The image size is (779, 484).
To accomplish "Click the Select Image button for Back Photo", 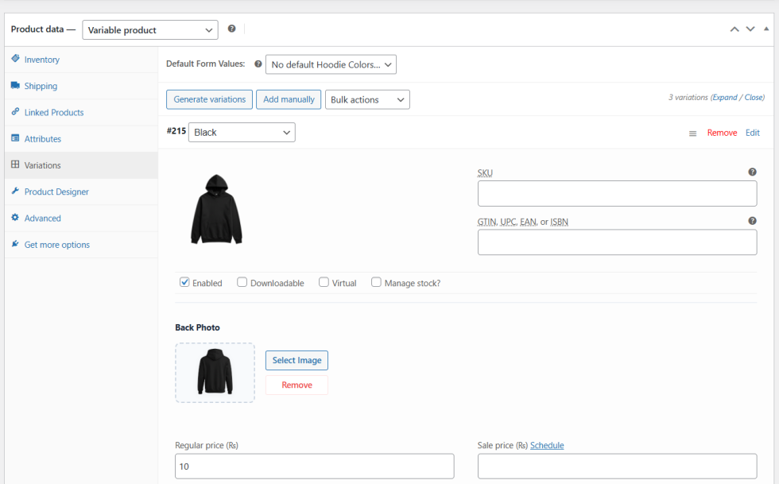I will (x=296, y=360).
